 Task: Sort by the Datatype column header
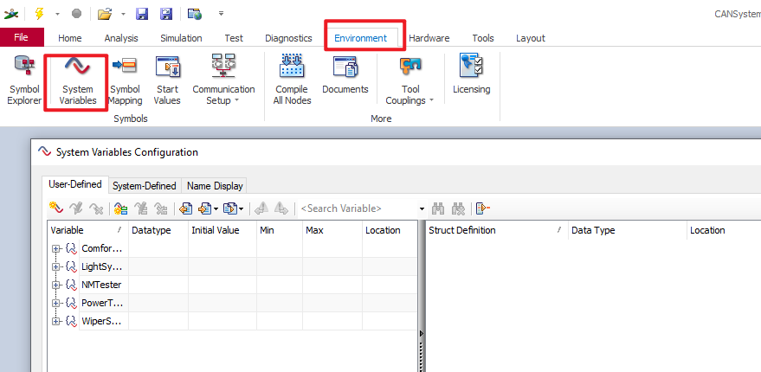coord(158,230)
